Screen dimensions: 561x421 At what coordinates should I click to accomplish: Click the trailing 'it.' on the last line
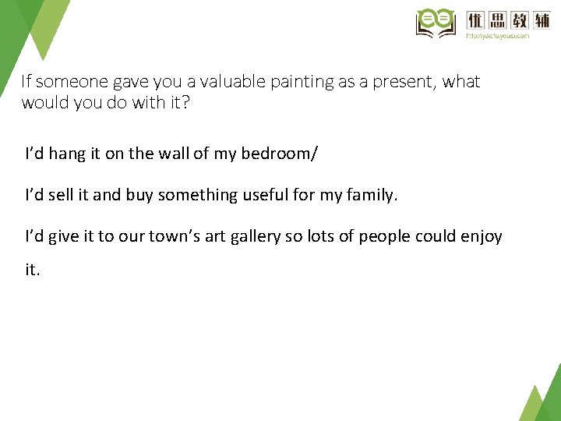33,269
